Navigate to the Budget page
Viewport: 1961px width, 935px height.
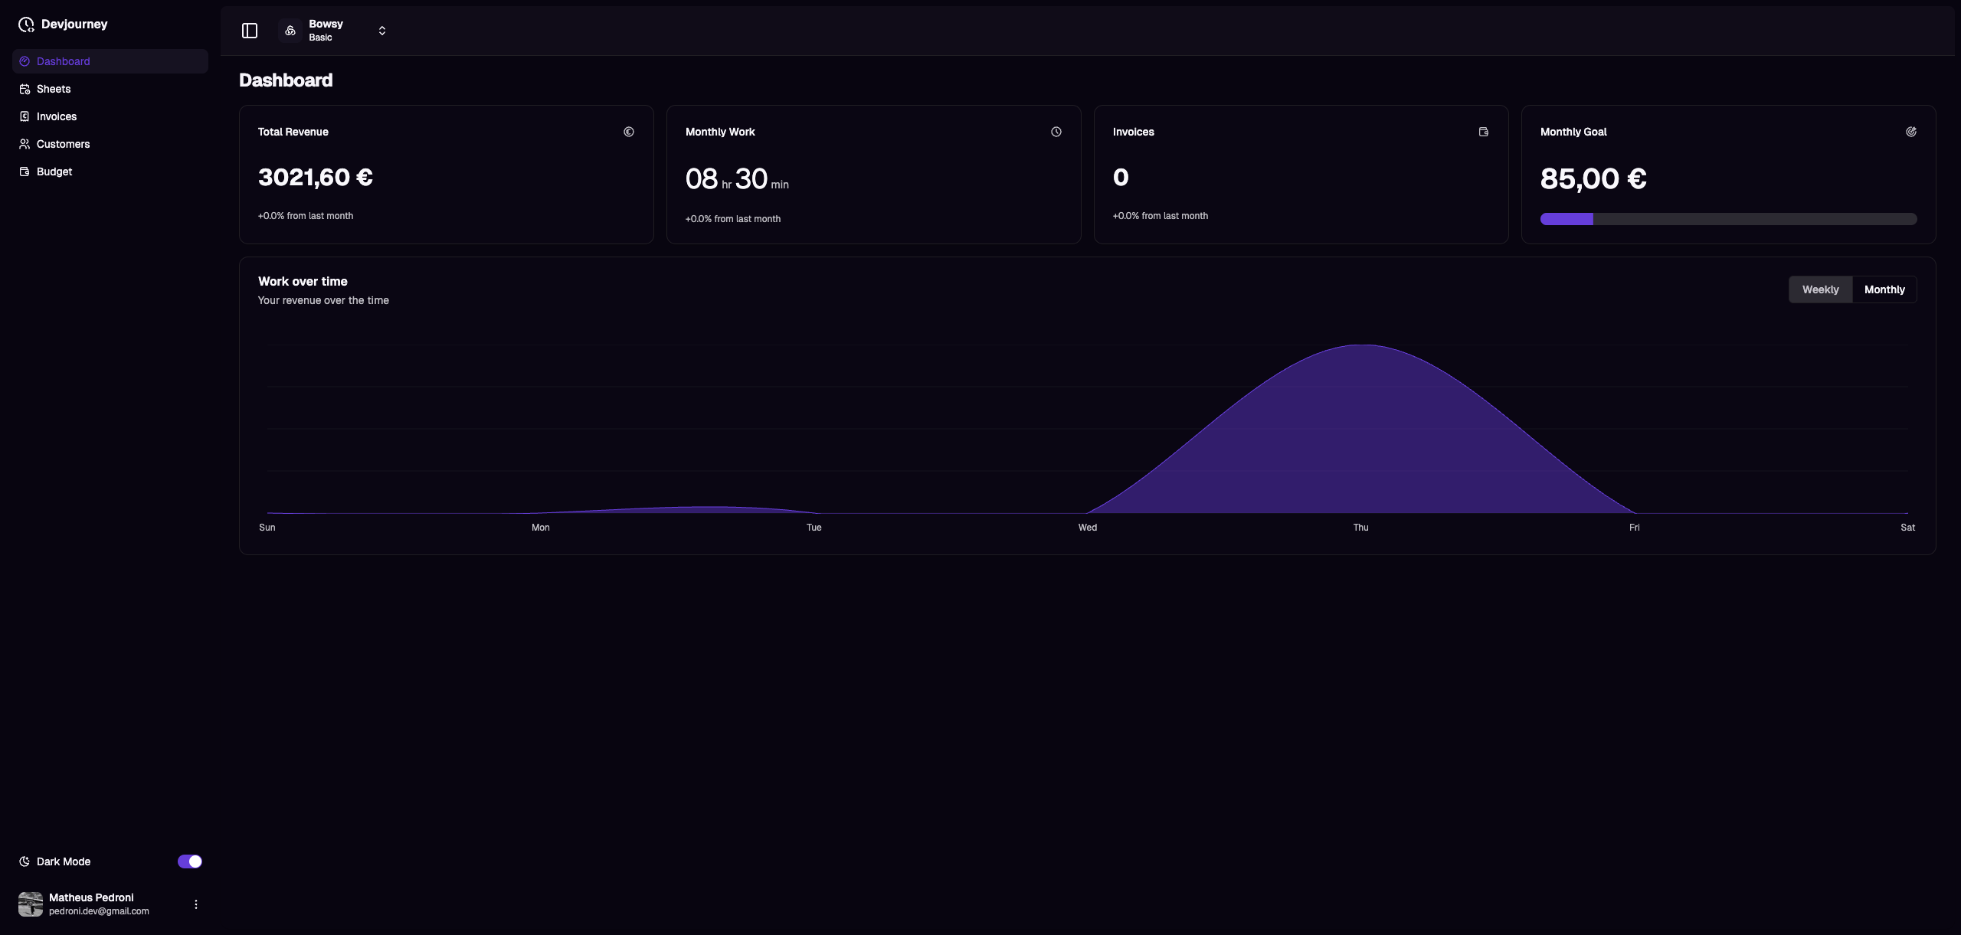[54, 172]
